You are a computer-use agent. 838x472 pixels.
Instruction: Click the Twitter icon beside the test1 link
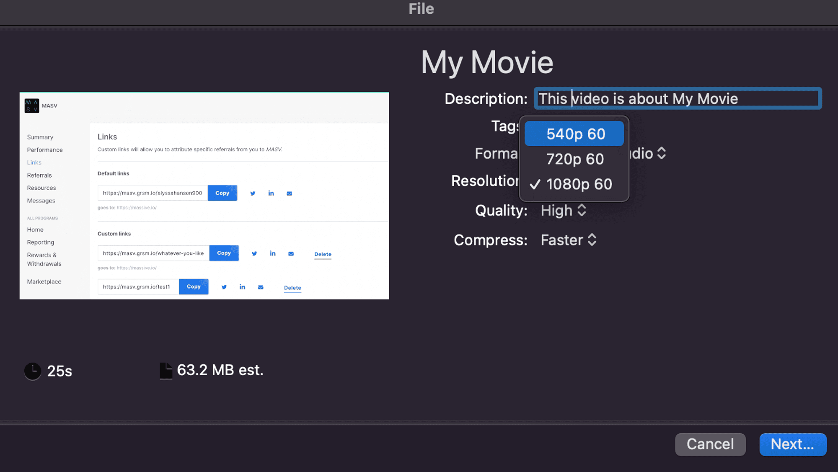tap(224, 287)
